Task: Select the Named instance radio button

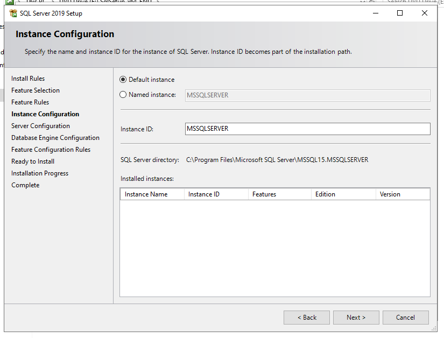Action: click(123, 95)
